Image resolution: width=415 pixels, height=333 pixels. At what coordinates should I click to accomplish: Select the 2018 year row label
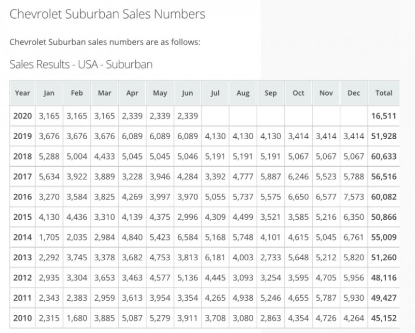tap(22, 156)
